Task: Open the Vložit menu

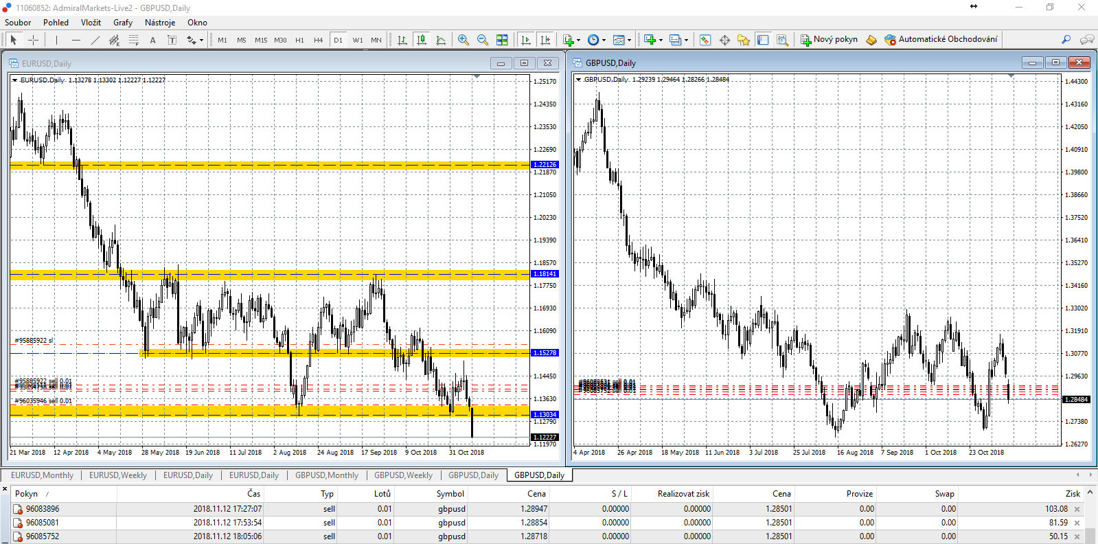Action: (91, 23)
